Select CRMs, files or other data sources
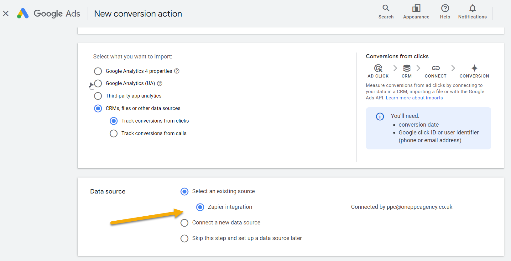511x261 pixels. pyautogui.click(x=98, y=108)
